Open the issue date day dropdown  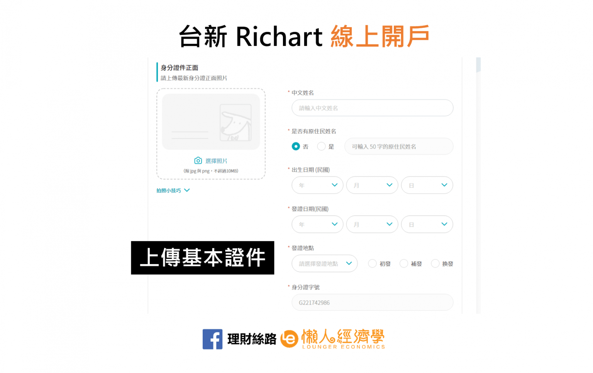(x=427, y=224)
